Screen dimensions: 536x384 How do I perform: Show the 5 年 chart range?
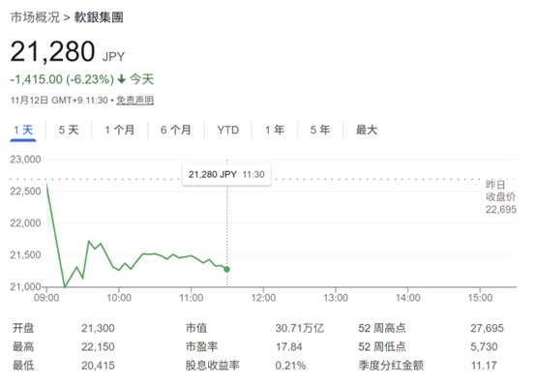point(320,131)
